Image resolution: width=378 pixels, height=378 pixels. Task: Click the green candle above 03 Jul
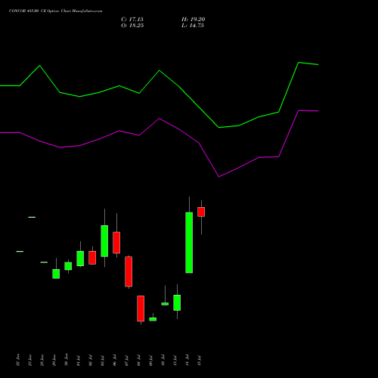104,241
